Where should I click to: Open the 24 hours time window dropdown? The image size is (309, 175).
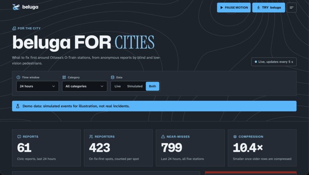pos(38,86)
